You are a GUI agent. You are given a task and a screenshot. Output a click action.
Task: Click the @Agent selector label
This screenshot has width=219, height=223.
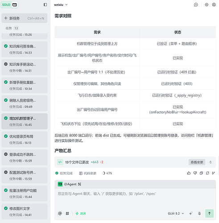(x=70, y=184)
